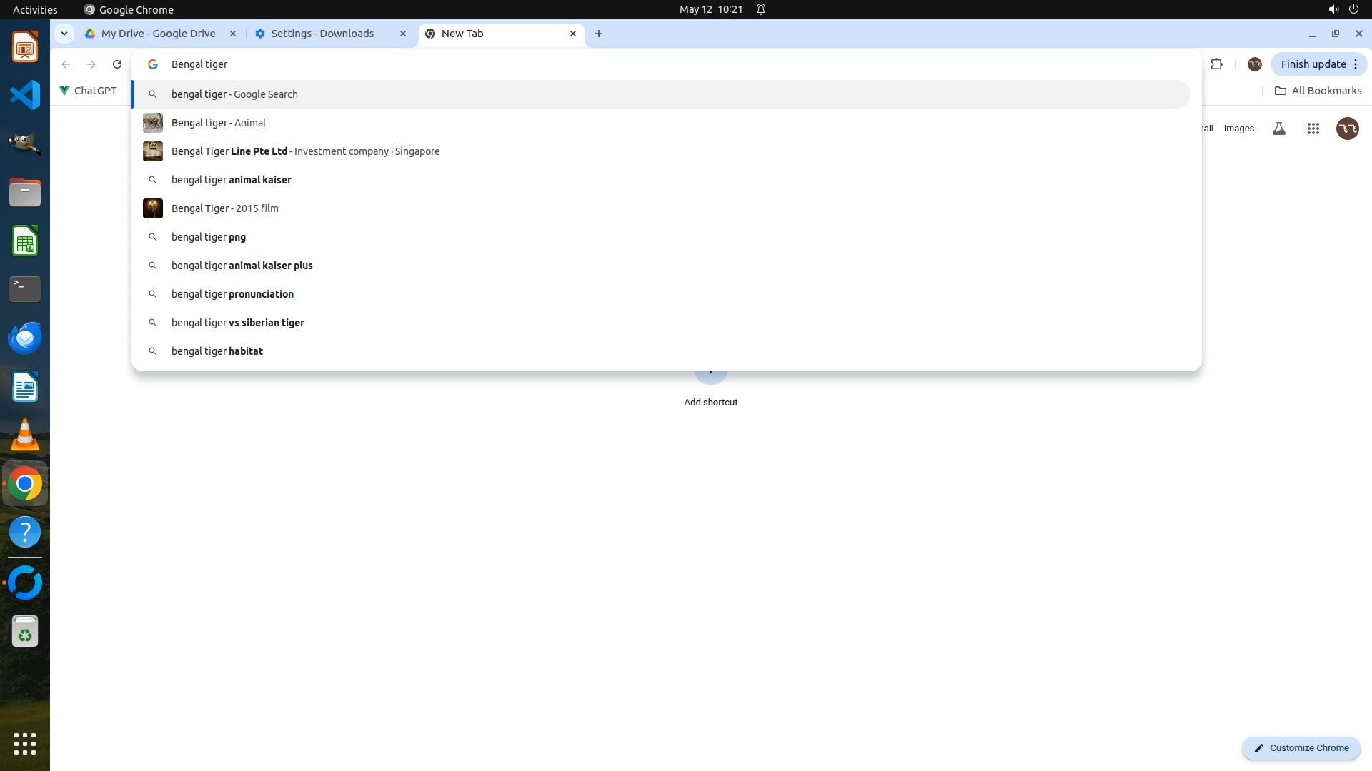
Task: Click the reload page icon
Action: [x=117, y=64]
